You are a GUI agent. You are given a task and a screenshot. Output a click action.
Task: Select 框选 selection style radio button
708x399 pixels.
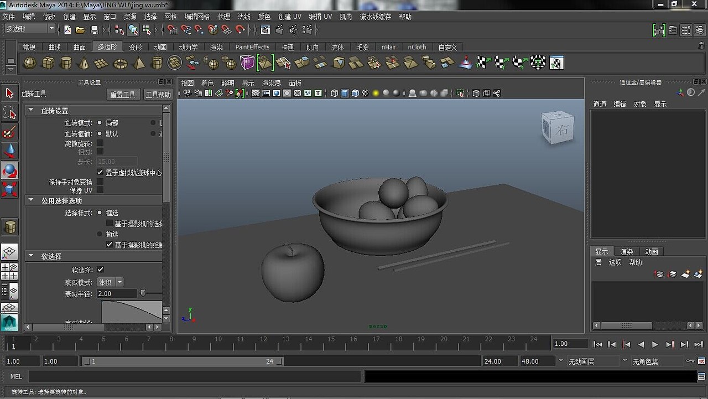(x=100, y=213)
